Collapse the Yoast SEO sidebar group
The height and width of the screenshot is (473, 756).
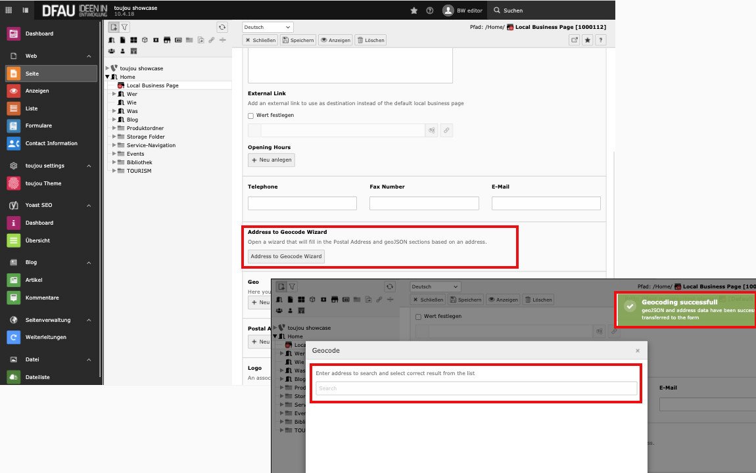point(89,205)
